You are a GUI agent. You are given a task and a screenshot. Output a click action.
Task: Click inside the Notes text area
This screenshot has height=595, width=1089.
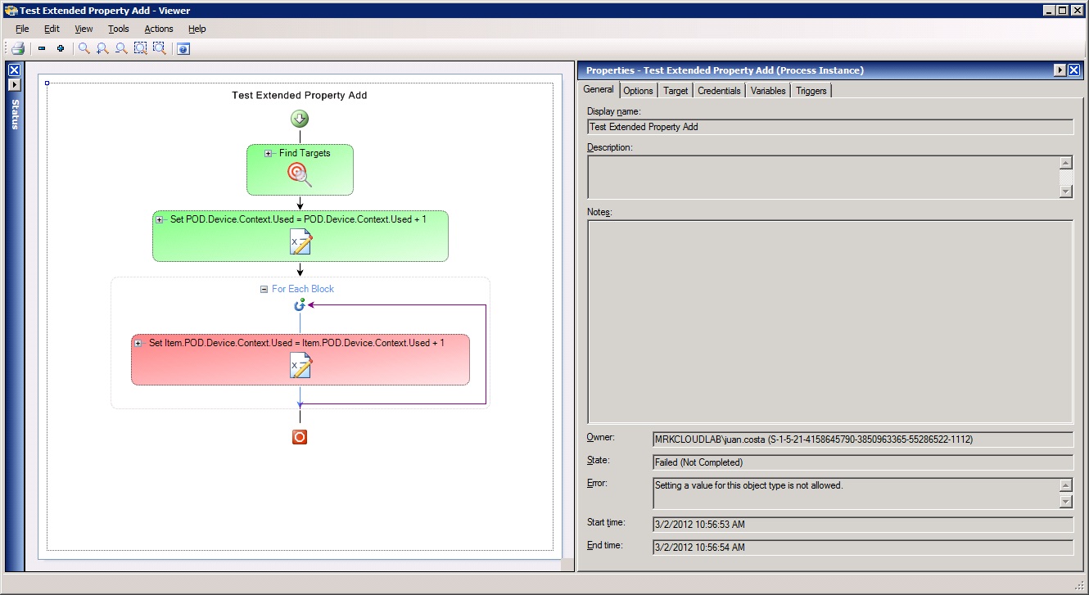[x=830, y=322]
